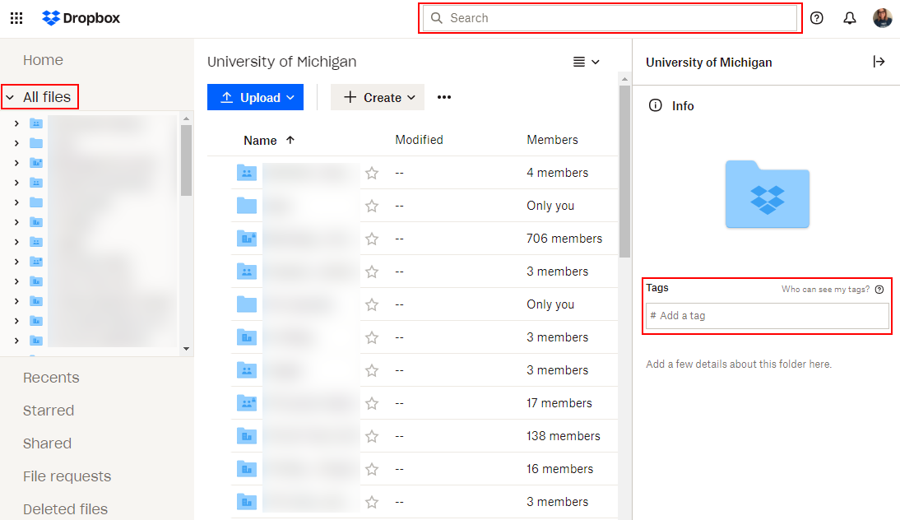The width and height of the screenshot is (900, 520).
Task: Click the Members column header
Action: click(552, 140)
